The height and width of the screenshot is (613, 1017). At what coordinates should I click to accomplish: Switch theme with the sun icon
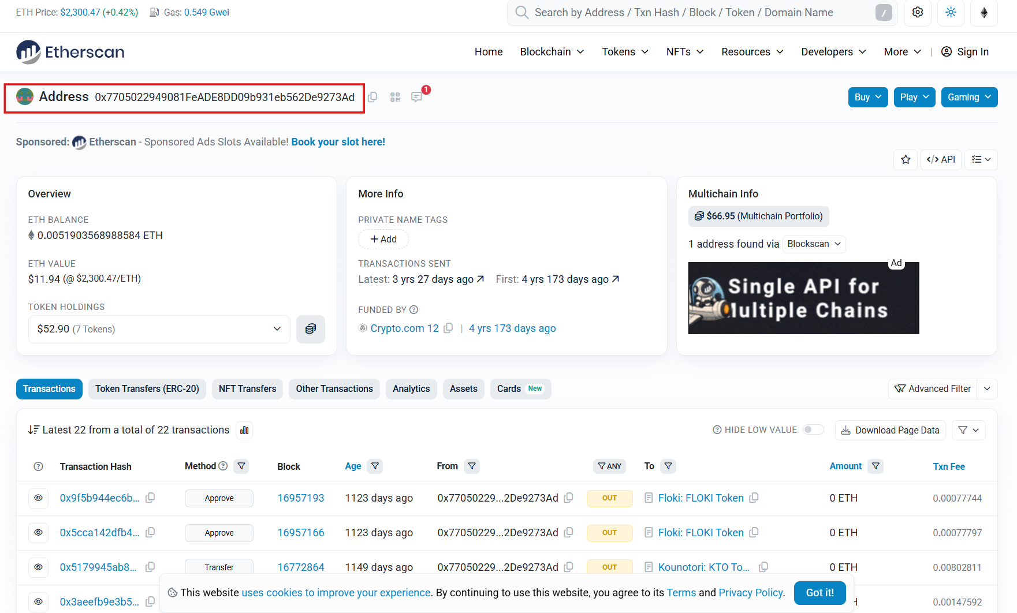tap(951, 12)
